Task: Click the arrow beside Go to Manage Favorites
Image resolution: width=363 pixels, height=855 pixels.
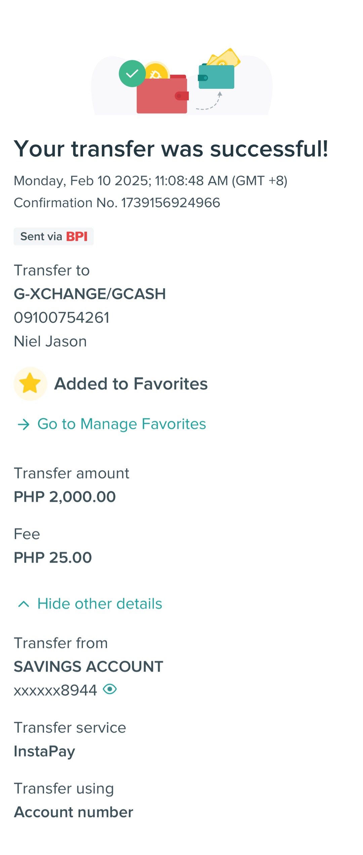Action: (24, 424)
